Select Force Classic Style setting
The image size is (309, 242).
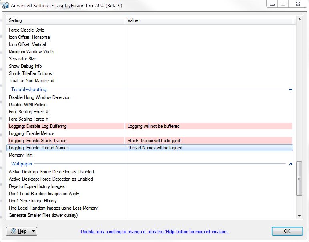click(26, 30)
